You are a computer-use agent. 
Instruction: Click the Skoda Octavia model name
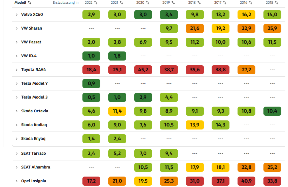tap(35, 111)
